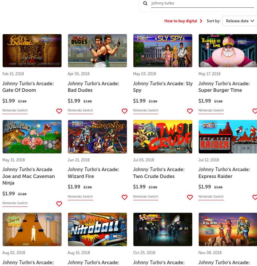Favorite Super Burger Time with heart icon

(x=255, y=111)
